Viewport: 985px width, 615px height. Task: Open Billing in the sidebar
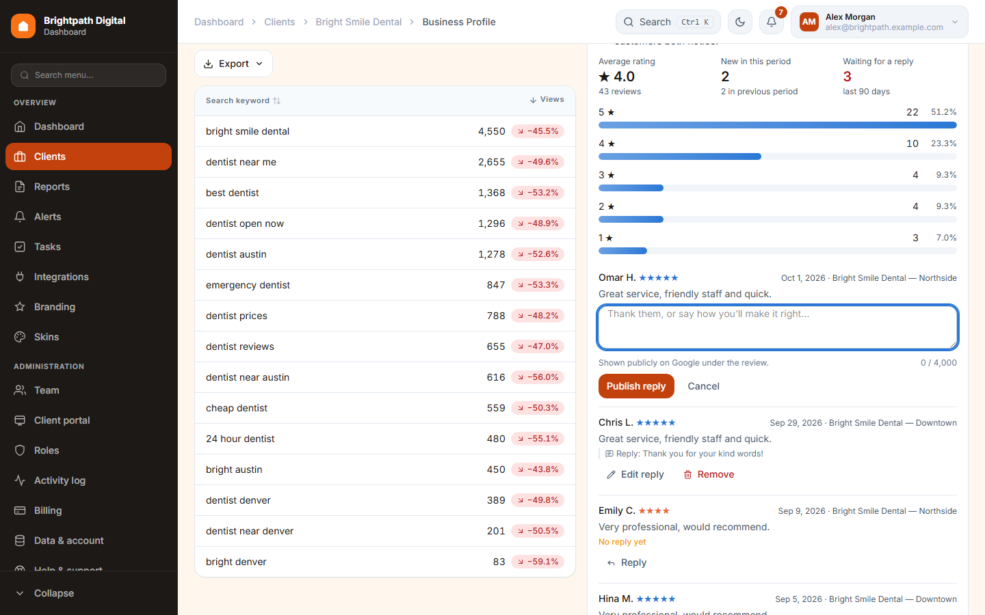coord(88,510)
